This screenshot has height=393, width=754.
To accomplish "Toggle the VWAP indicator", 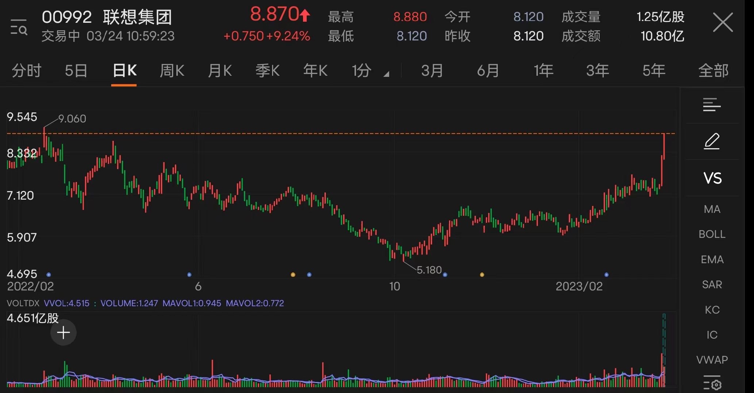I will [x=712, y=360].
